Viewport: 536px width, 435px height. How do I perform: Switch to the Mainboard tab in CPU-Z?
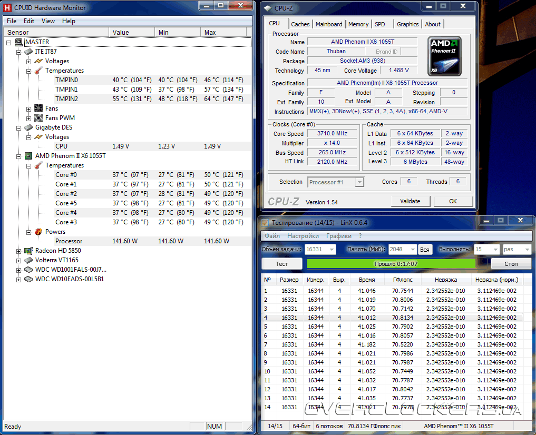pyautogui.click(x=329, y=24)
